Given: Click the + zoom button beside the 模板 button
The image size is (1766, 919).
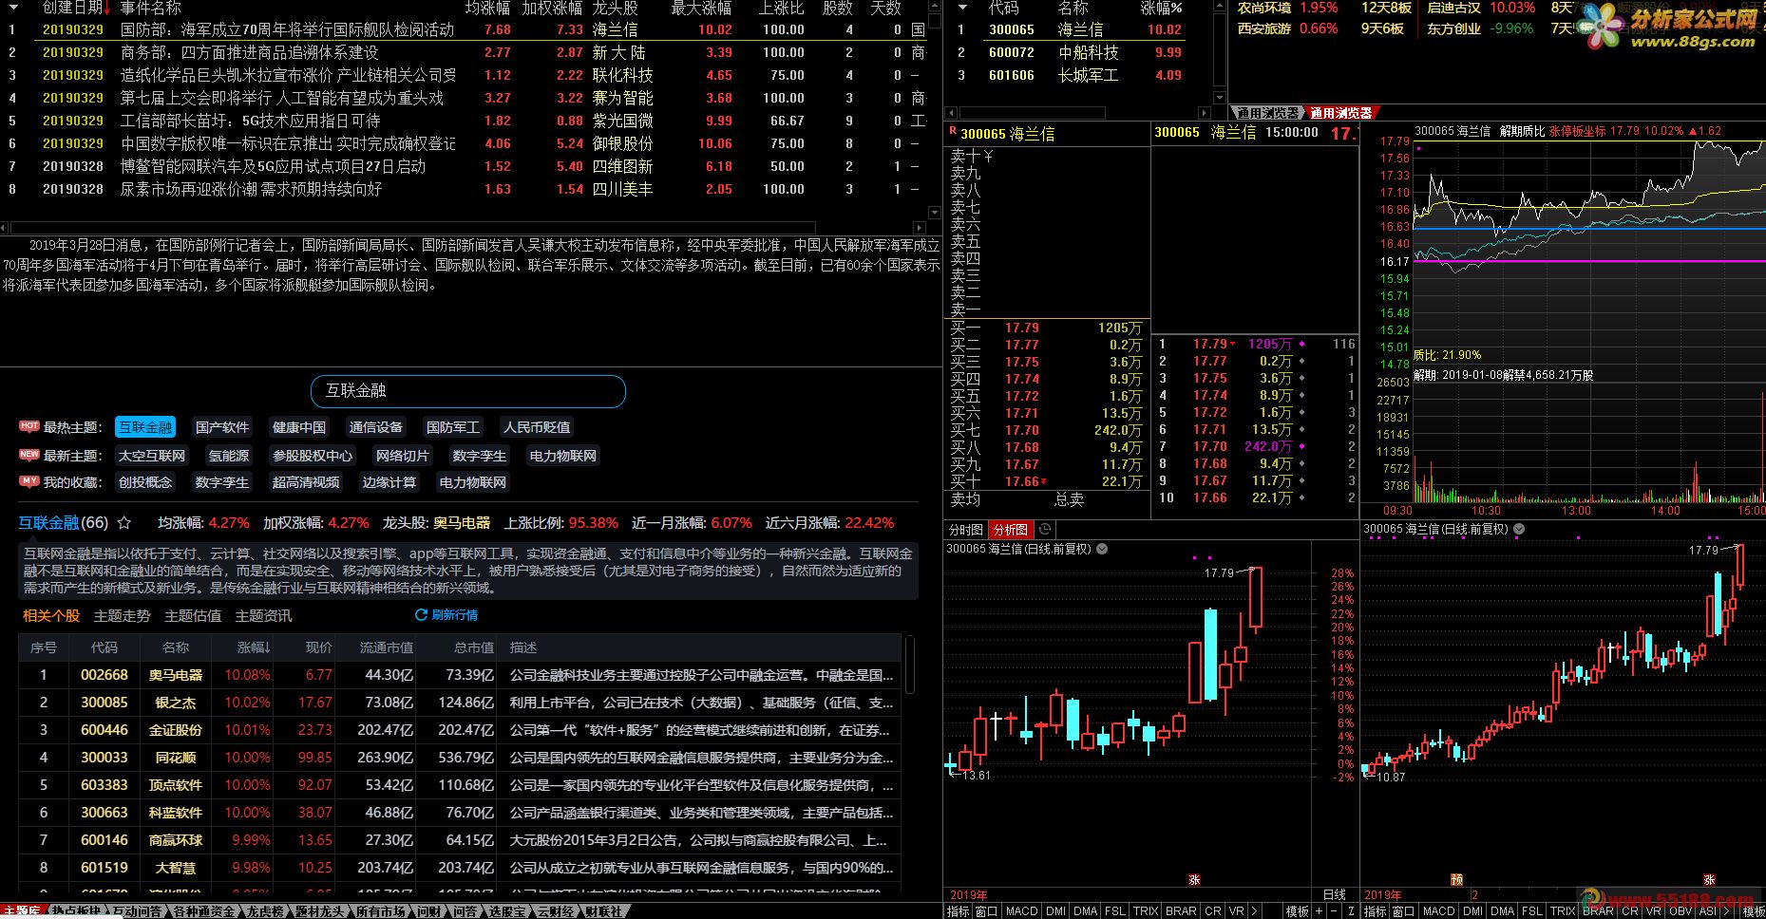Looking at the screenshot, I should click(x=1319, y=911).
